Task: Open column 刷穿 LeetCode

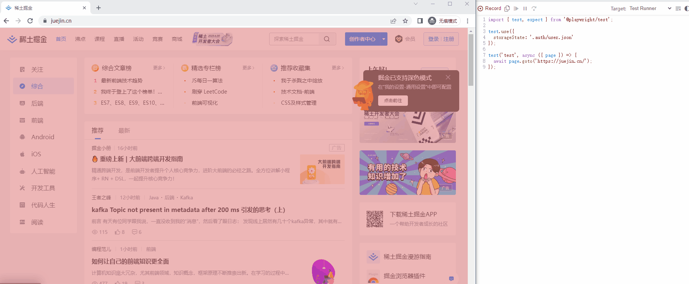Action: (209, 92)
